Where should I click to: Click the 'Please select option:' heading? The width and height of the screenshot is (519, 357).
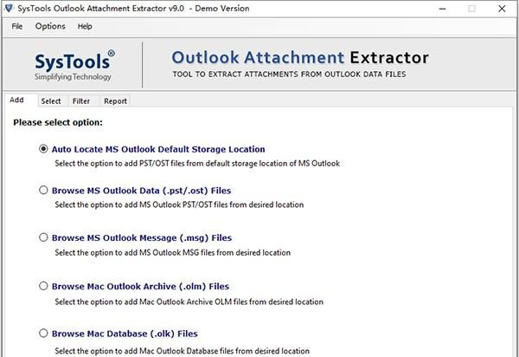pyautogui.click(x=58, y=122)
